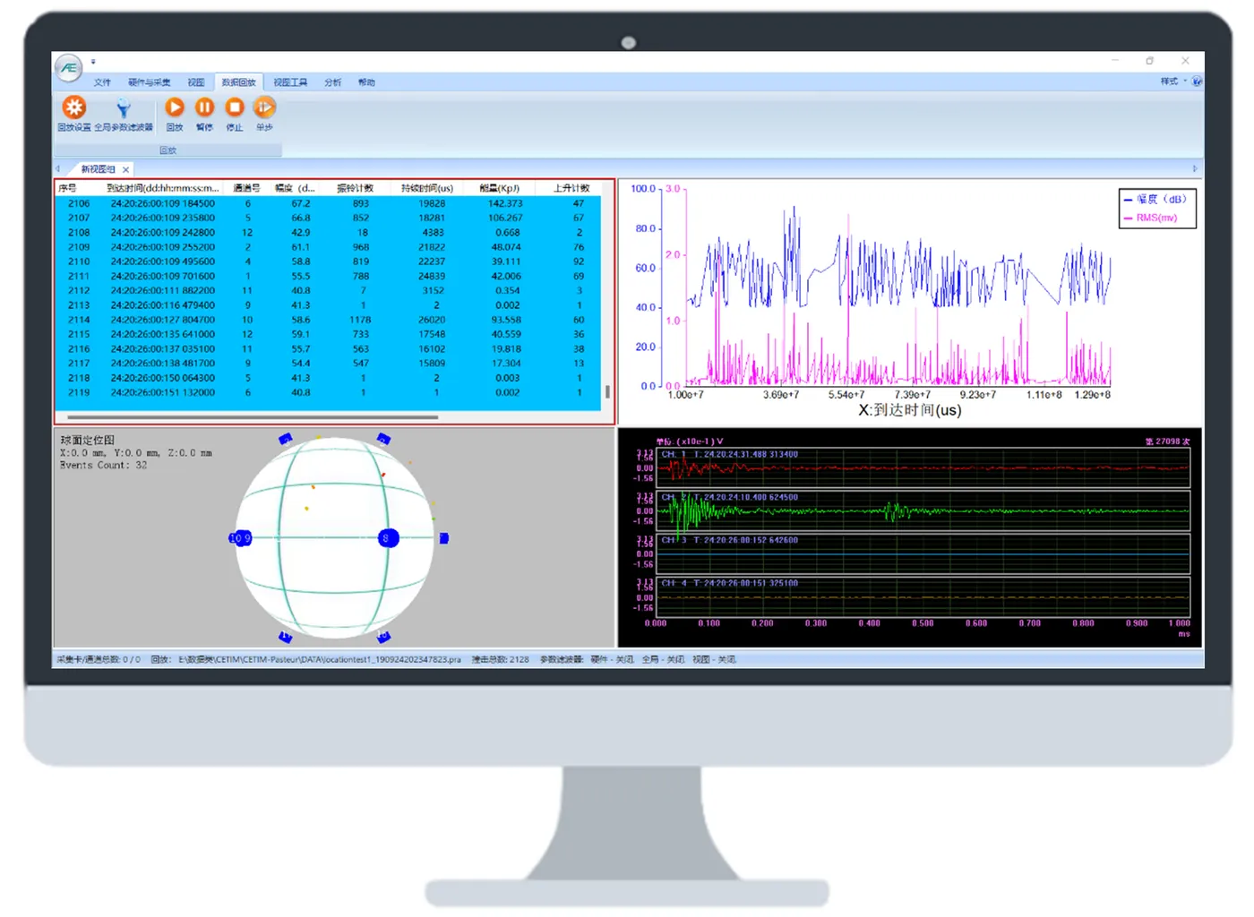Select table row with index 2119
1254x917 pixels.
pyautogui.click(x=329, y=392)
